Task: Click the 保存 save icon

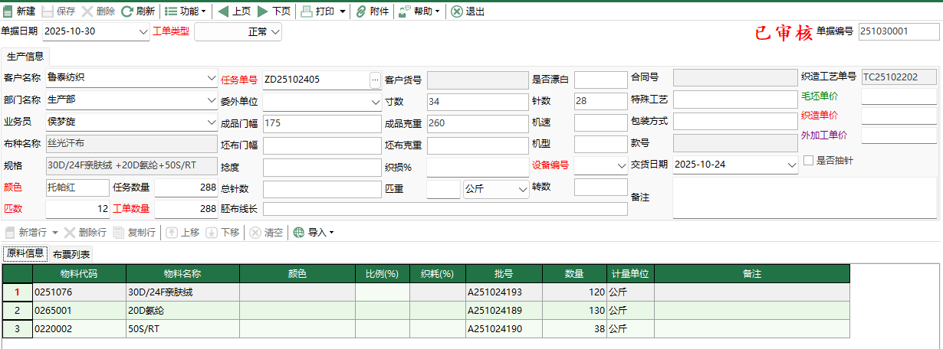Action: (48, 11)
